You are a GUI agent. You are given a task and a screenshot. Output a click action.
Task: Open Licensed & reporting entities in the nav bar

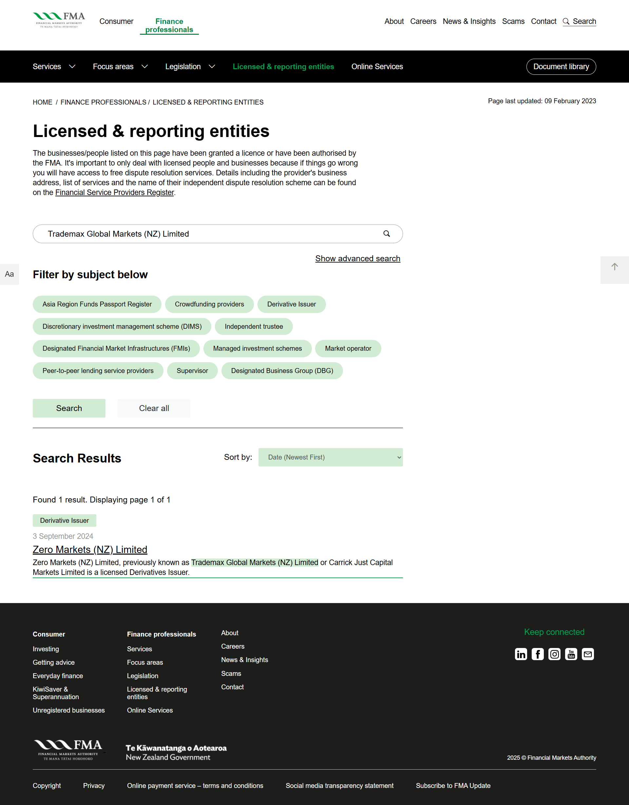(283, 67)
